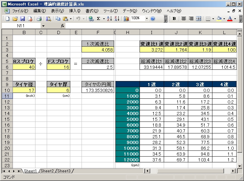Open the 表示(V) menu
The height and width of the screenshot is (181, 244).
[x=57, y=11]
